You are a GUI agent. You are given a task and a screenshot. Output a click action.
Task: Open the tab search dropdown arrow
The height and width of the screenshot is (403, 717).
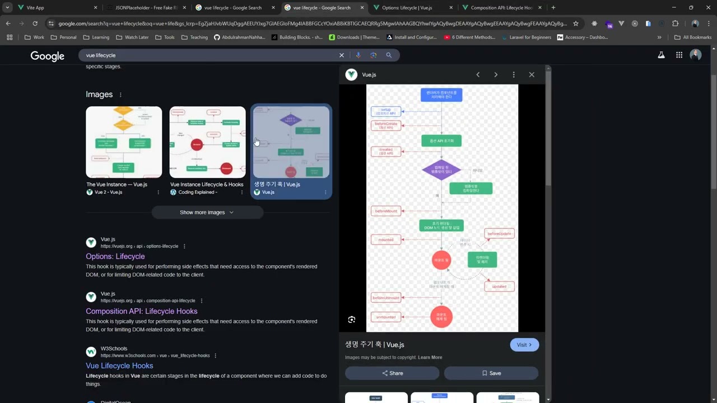click(7, 8)
